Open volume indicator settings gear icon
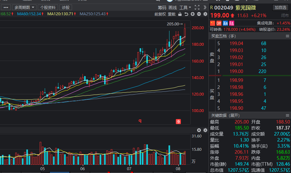291x173 pixels. 205,130
